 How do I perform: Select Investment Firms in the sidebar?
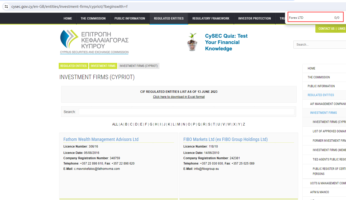[x=323, y=113]
